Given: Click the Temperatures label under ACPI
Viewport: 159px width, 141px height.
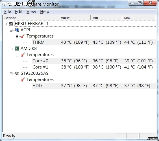Looking at the screenshot, I should [40, 36].
